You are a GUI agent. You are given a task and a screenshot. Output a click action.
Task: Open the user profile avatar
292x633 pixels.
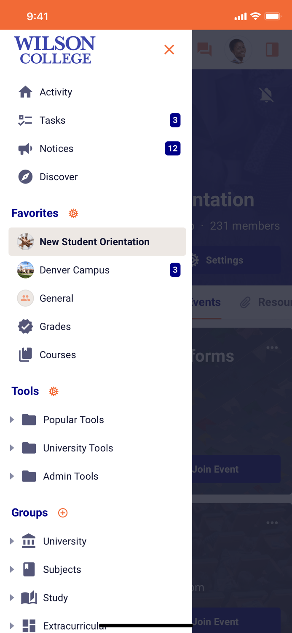238,50
